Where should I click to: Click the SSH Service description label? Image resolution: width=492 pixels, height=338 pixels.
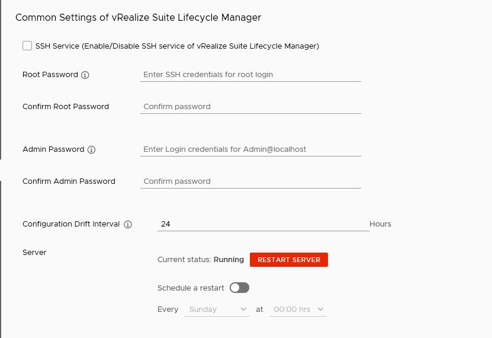click(x=177, y=46)
